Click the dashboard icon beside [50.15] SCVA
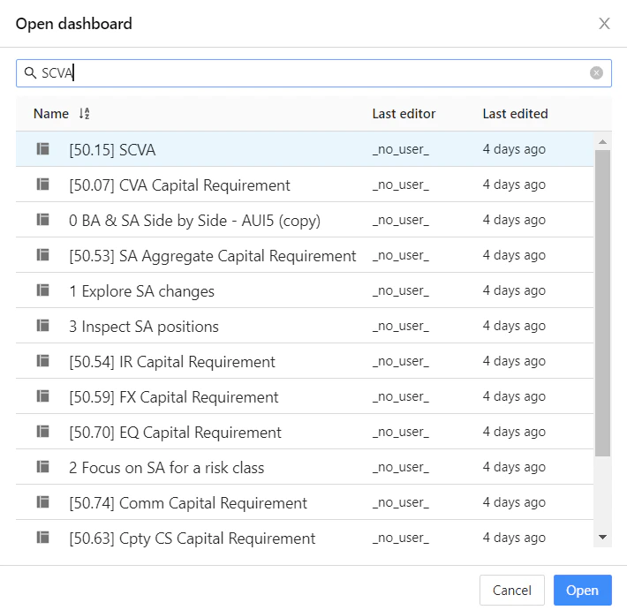This screenshot has height=610, width=627. click(x=42, y=149)
